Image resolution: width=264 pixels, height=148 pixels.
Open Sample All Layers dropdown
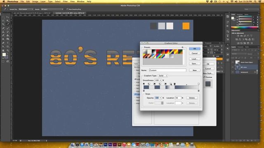click(52, 9)
